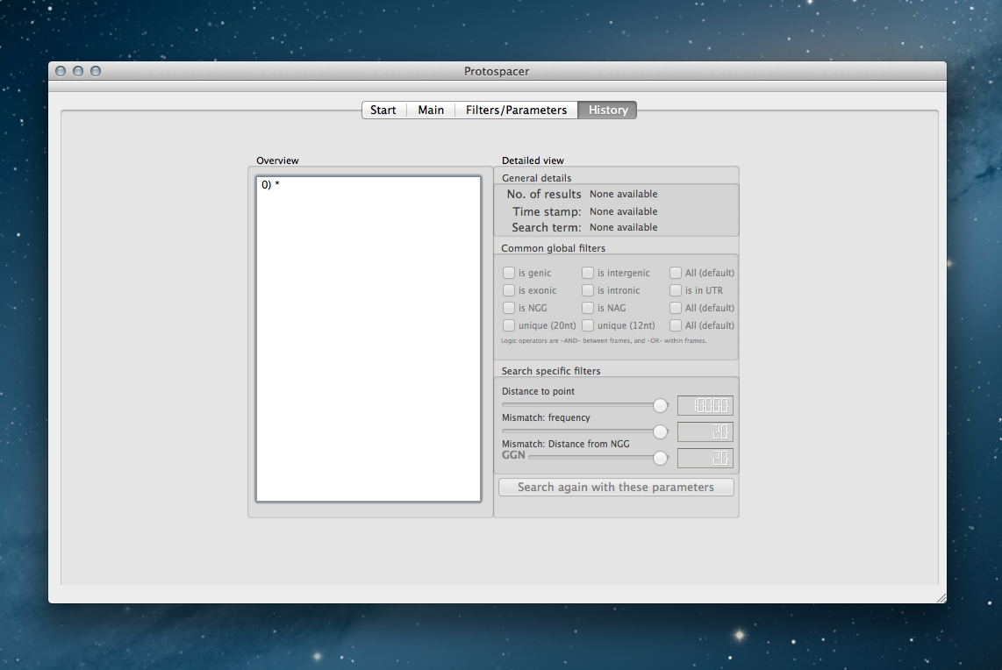Go to the Filters/Parameters tab

[516, 110]
